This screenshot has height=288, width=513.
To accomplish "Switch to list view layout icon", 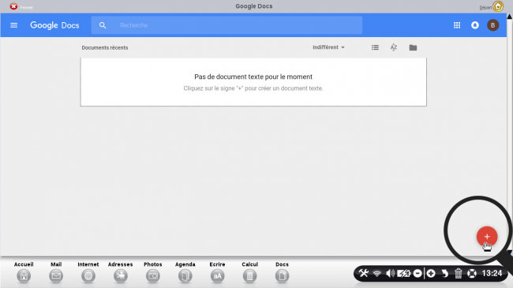I will [375, 47].
